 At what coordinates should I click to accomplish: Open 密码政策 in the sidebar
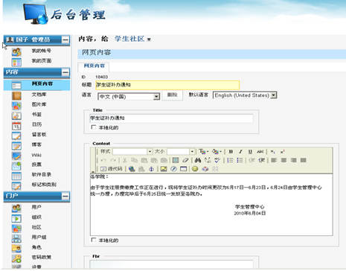pyautogui.click(x=42, y=257)
